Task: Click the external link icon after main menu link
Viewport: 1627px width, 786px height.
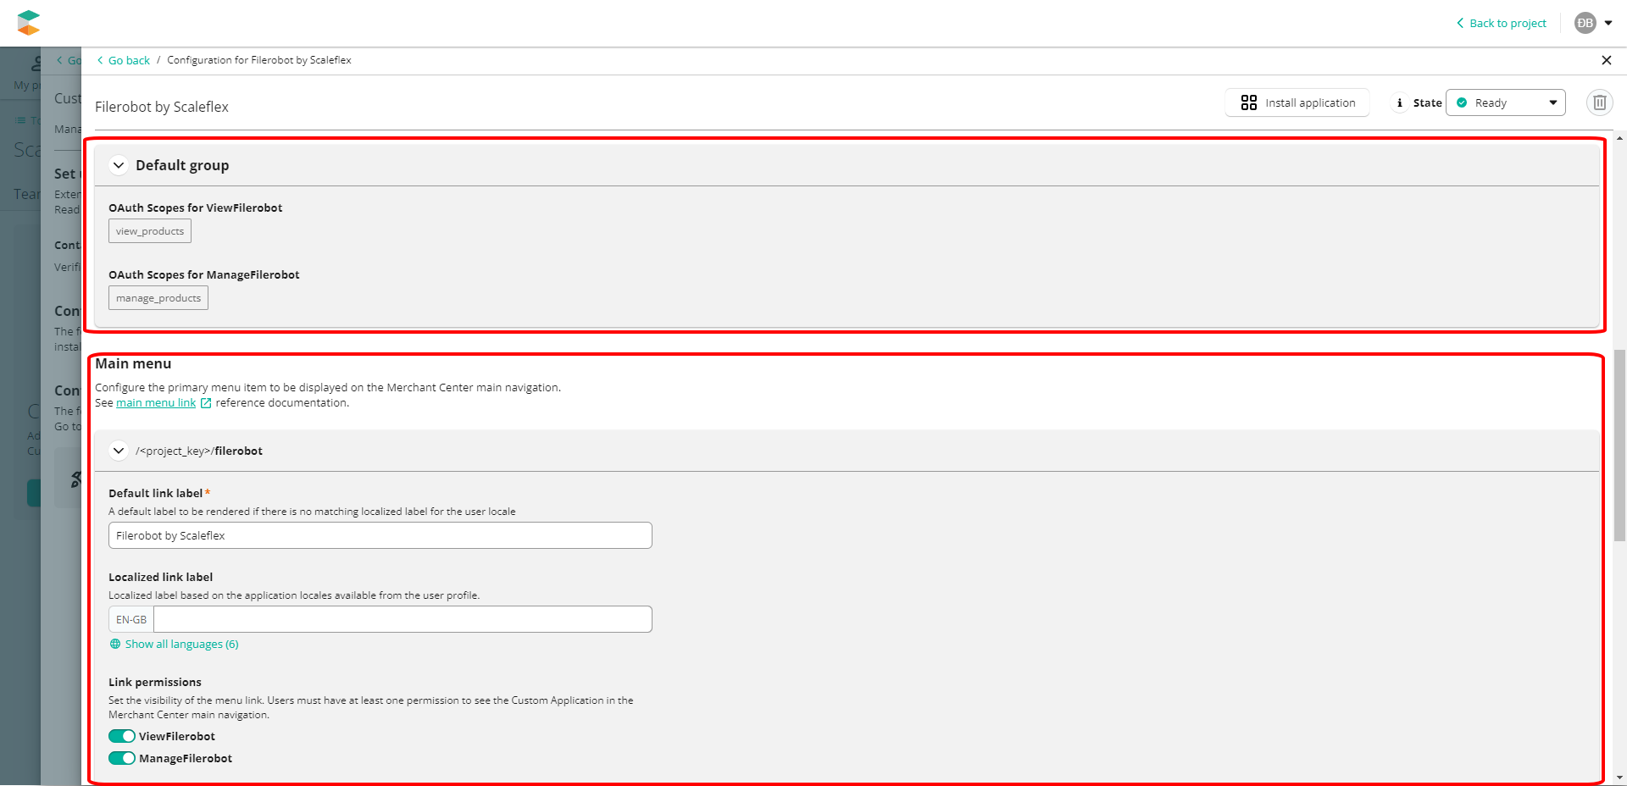Action: pos(206,403)
